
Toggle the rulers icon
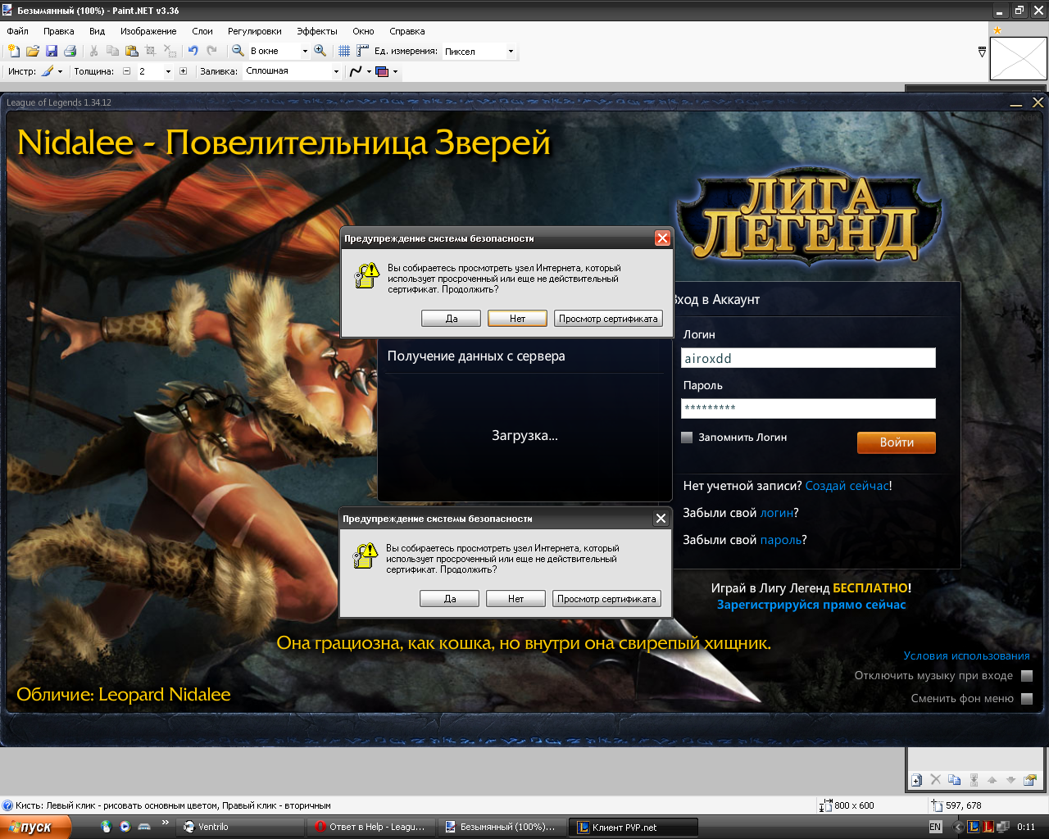point(363,51)
